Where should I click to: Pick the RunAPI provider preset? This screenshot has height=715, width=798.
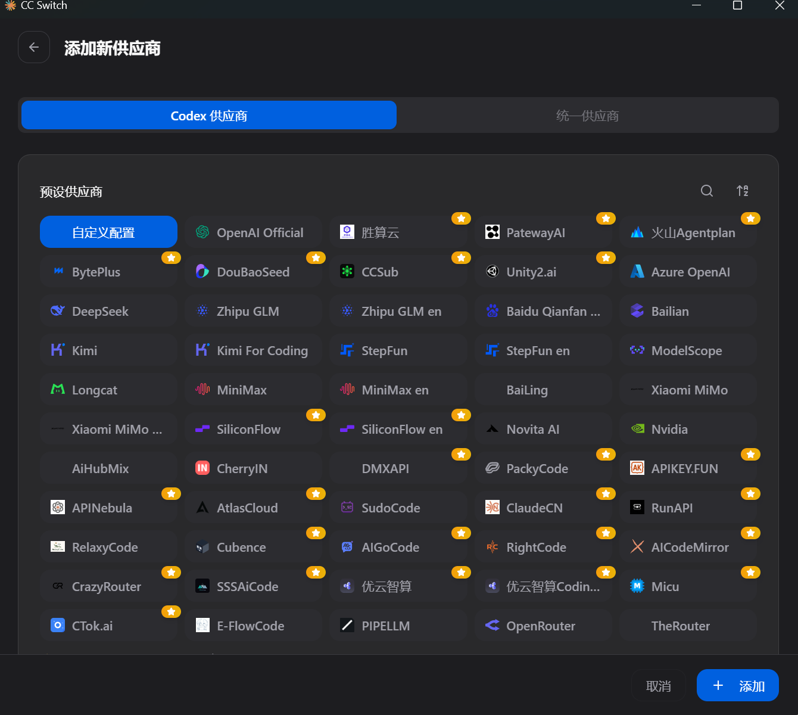click(688, 507)
